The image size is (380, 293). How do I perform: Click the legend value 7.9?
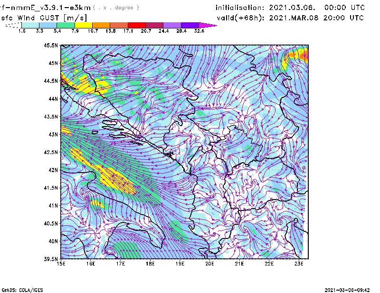[x=75, y=31]
